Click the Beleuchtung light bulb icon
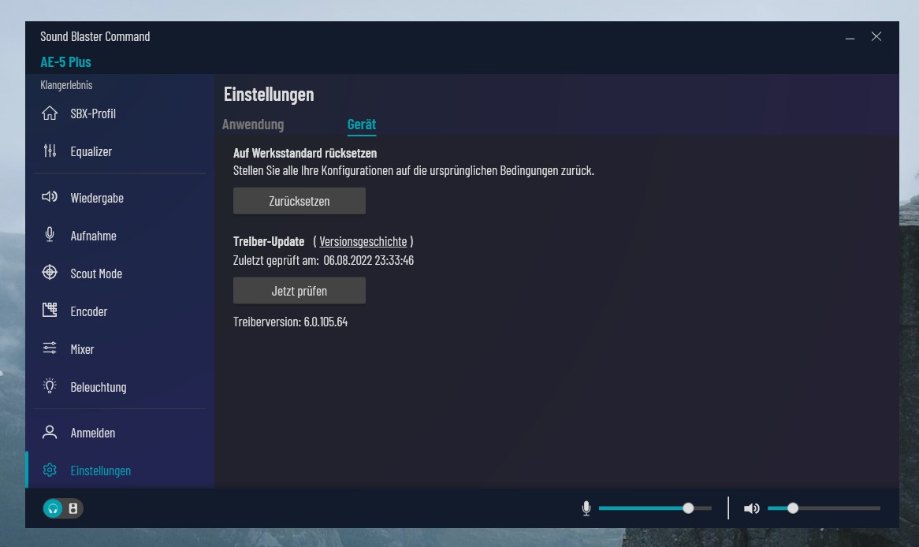 50,385
